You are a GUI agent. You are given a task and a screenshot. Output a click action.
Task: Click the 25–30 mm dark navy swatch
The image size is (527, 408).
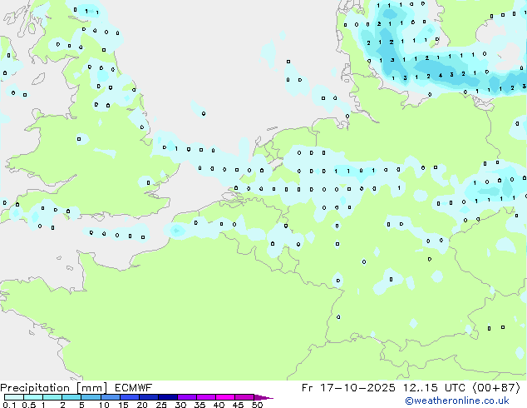(x=168, y=397)
